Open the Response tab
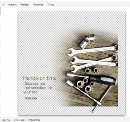The height and width of the screenshot is (122, 130). tap(38, 5)
